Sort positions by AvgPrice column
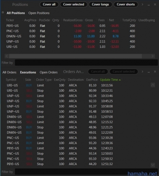The height and width of the screenshot is (176, 159). tap(30, 20)
